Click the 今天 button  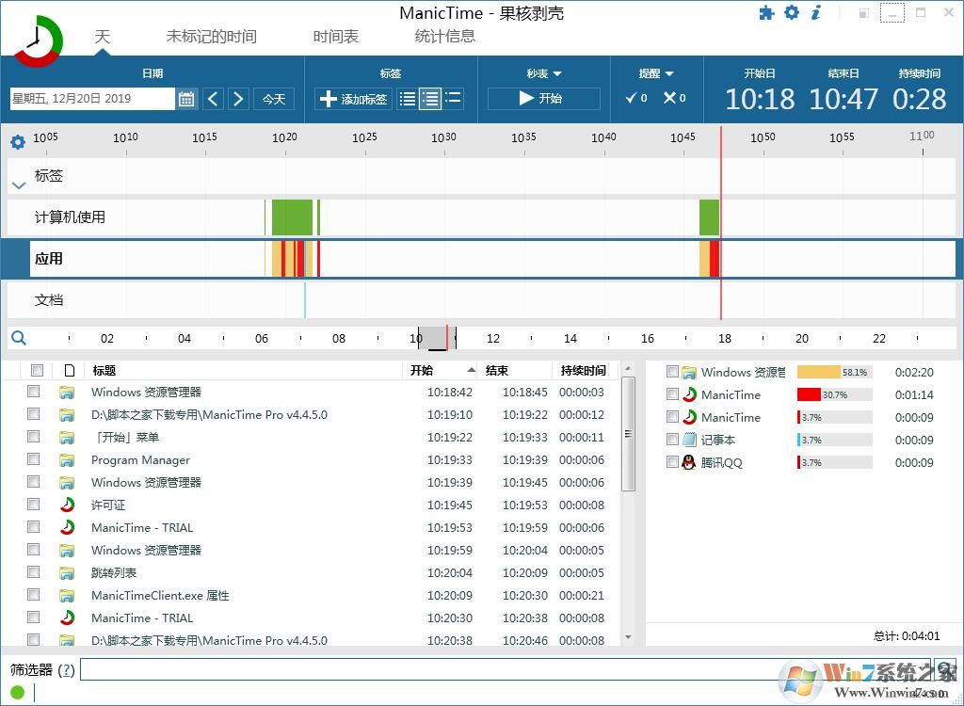click(274, 99)
